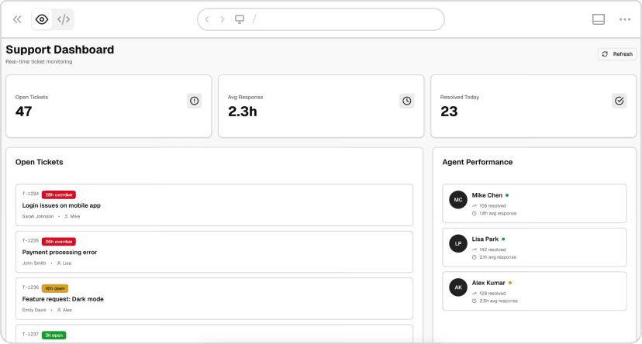Toggle the bottom panel layout icon
Image resolution: width=642 pixels, height=344 pixels.
point(598,19)
